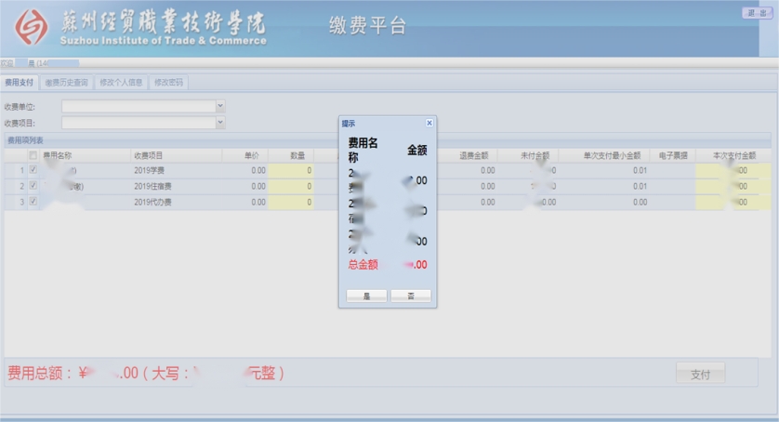This screenshot has width=779, height=422.
Task: Click 否 to cancel in the dialog
Action: coord(410,296)
